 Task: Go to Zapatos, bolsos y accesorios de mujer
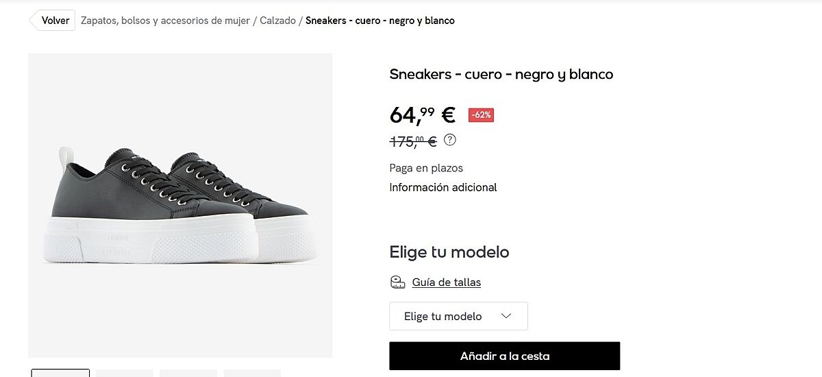(x=165, y=21)
